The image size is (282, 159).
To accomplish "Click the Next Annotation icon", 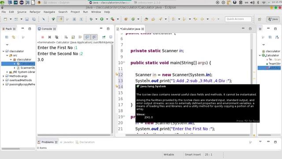I will (x=173, y=19).
